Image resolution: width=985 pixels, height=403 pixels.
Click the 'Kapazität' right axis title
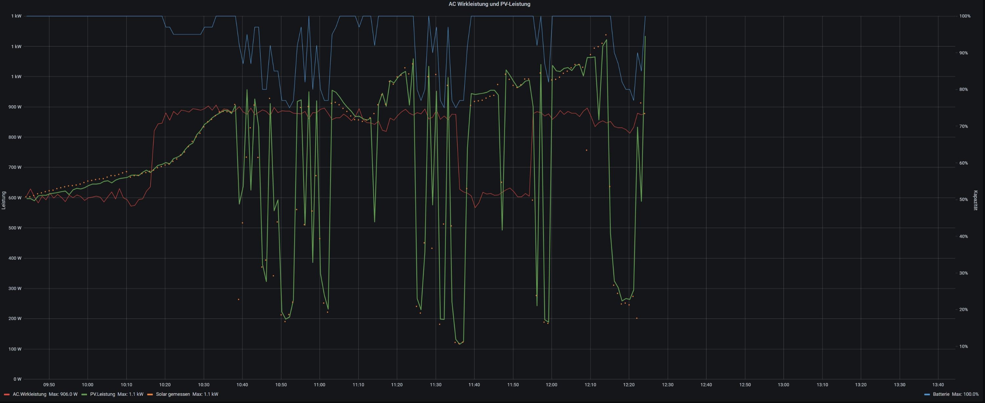coord(975,200)
